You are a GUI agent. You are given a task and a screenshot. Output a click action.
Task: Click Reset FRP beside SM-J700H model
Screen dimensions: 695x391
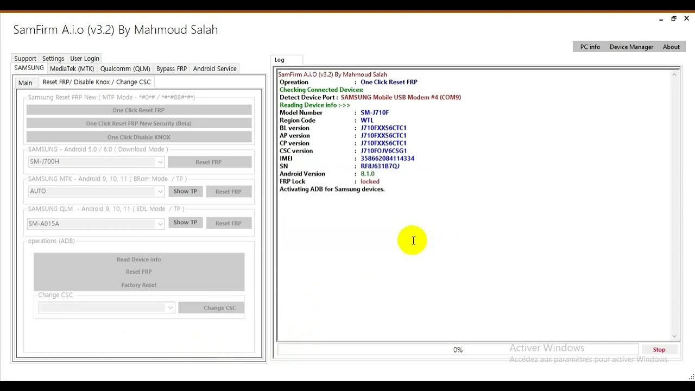pos(210,162)
